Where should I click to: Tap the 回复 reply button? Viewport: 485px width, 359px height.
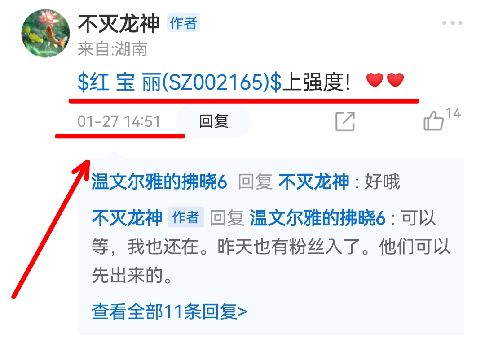coord(214,121)
